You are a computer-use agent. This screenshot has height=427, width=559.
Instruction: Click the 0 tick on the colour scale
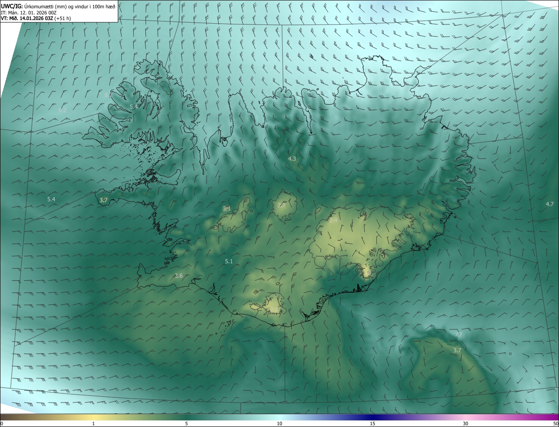coord(2,424)
